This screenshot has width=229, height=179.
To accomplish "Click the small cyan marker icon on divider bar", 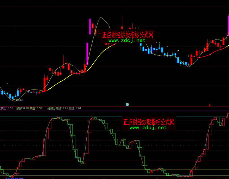I will tap(127, 105).
